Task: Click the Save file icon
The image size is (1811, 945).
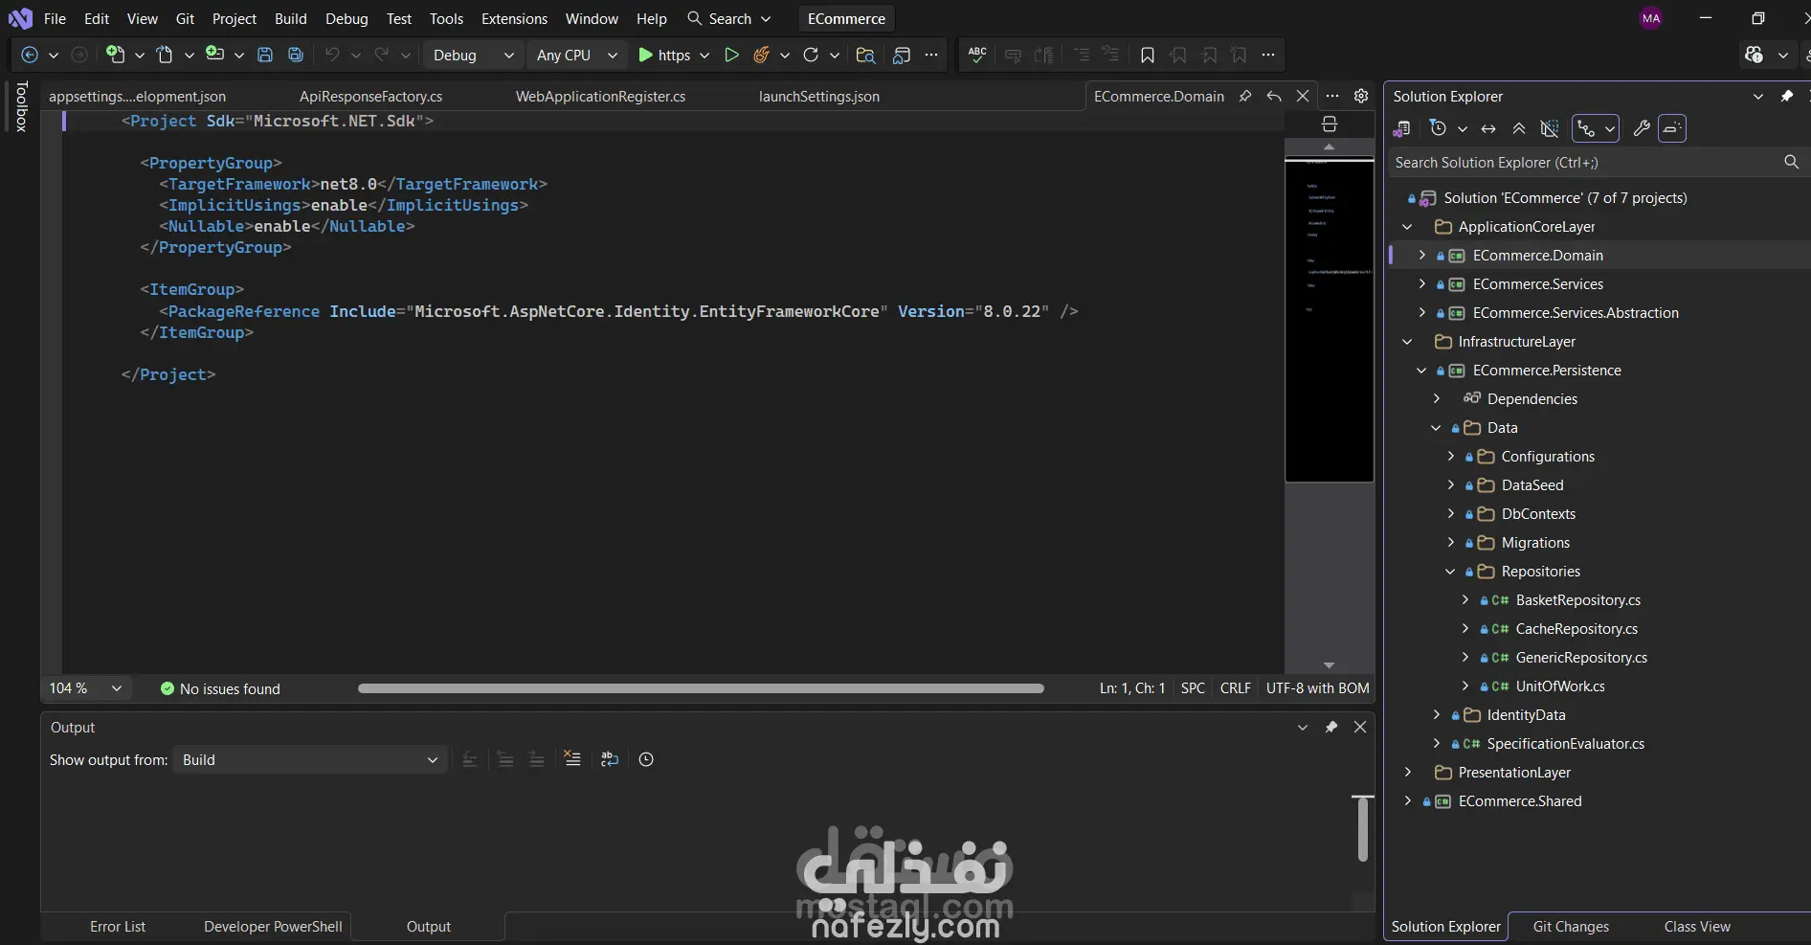Action: tap(265, 55)
